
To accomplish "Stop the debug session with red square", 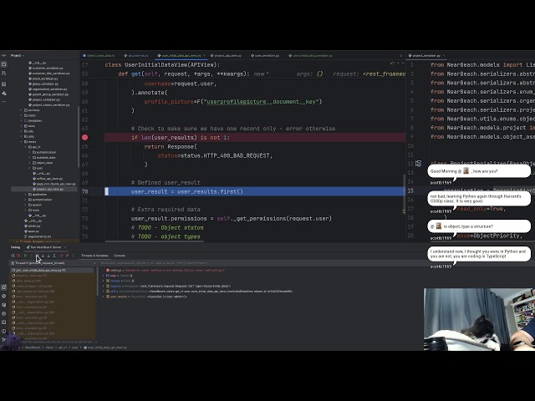I will pos(18,256).
